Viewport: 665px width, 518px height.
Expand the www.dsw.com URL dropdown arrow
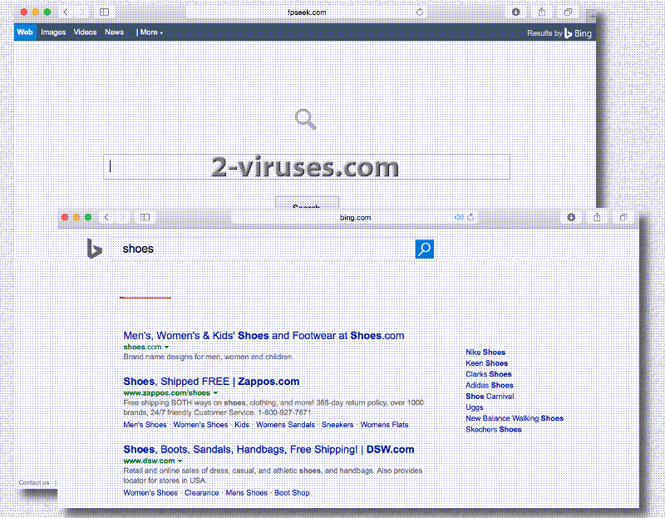(x=180, y=461)
